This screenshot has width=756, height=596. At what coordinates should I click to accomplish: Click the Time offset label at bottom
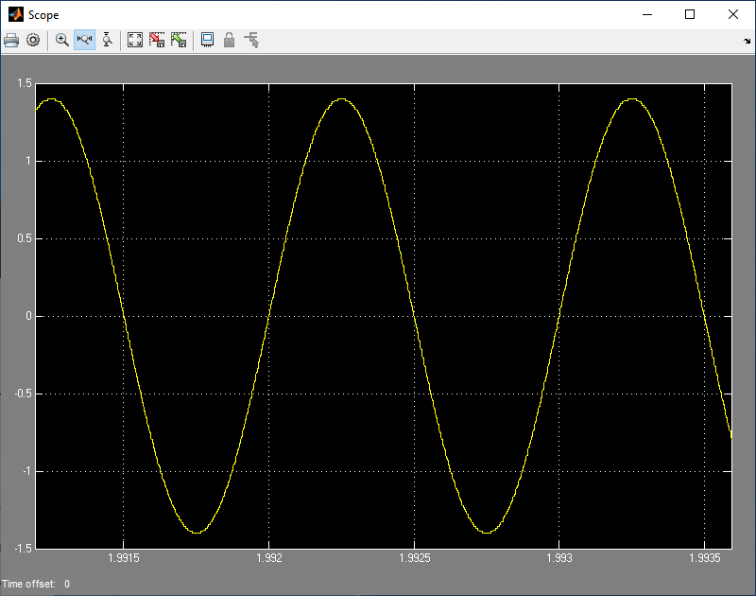click(x=28, y=584)
